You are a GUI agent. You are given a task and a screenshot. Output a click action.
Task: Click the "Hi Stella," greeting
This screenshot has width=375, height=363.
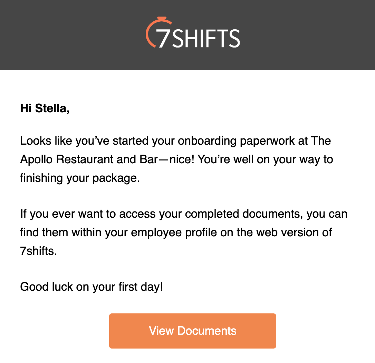point(45,108)
